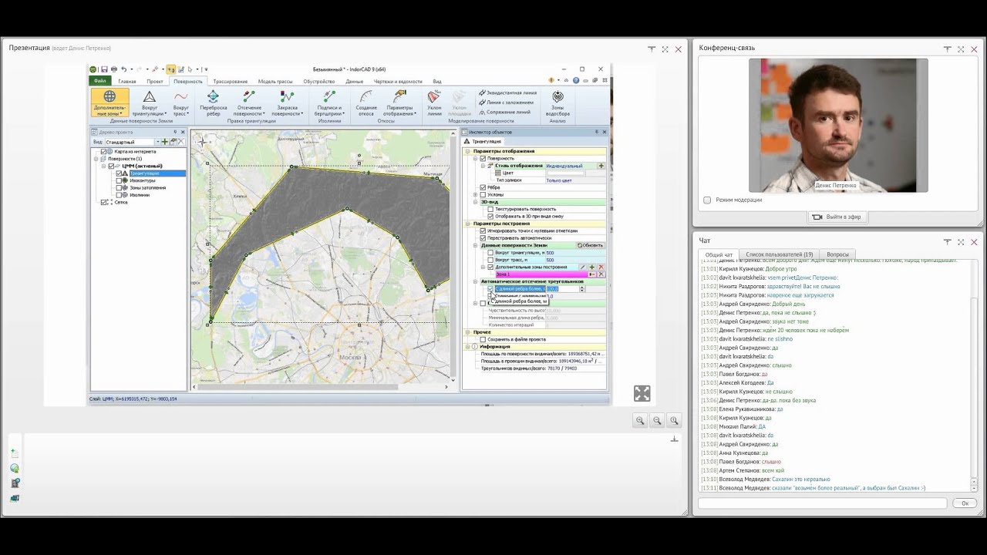Click the Дополнительные зоны ribbon tool
The width and height of the screenshot is (987, 555).
109,103
